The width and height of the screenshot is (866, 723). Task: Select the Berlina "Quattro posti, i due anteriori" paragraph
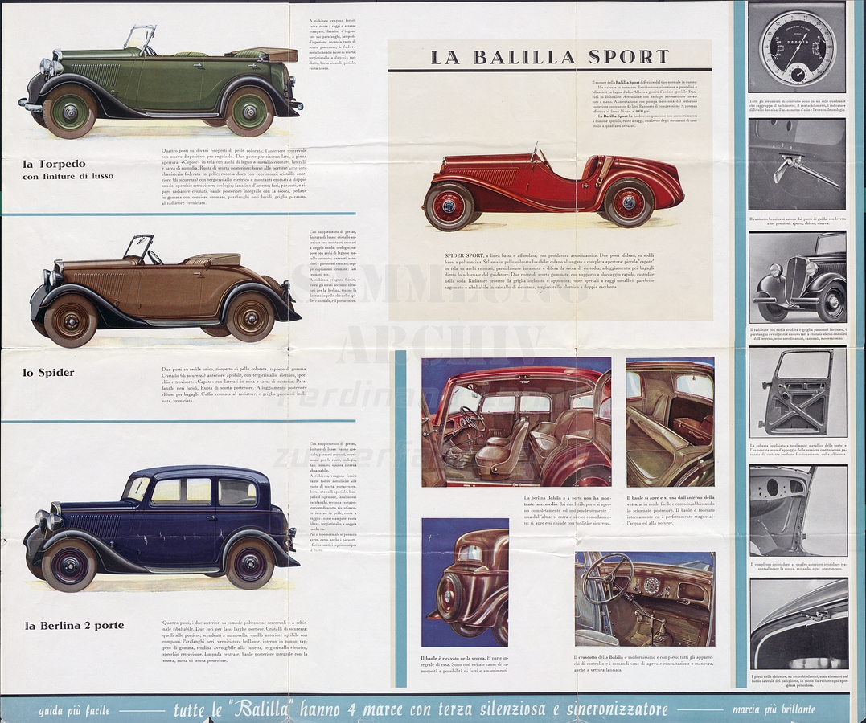tap(235, 640)
